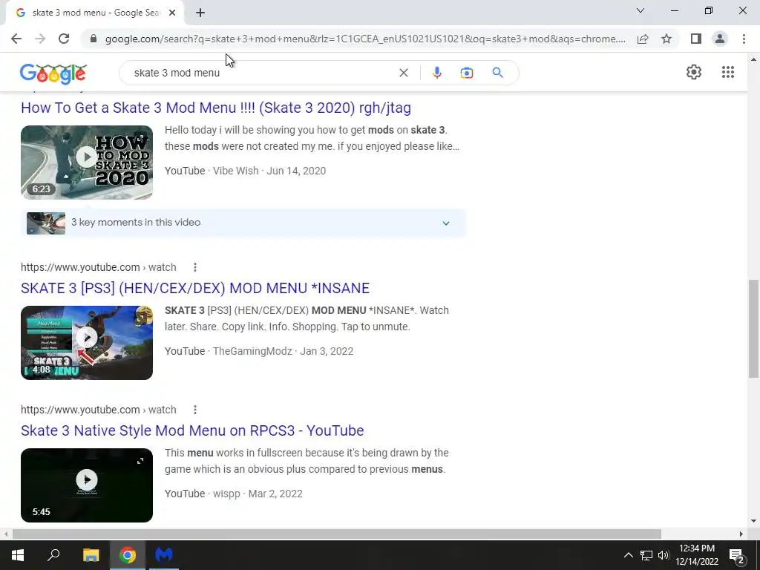The height and width of the screenshot is (570, 760).
Task: Open the Google apps grid
Action: [x=727, y=72]
